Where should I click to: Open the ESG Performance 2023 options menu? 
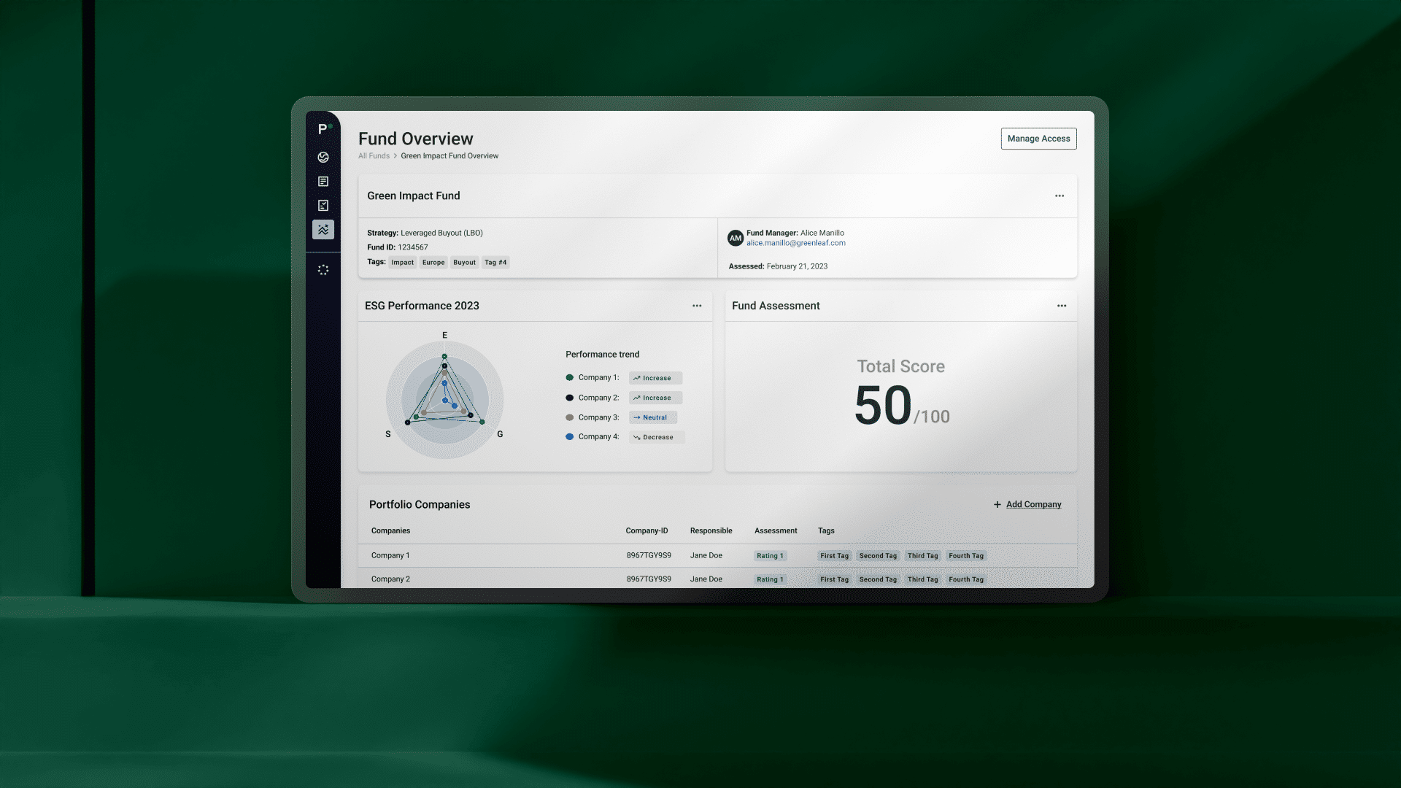(x=697, y=306)
